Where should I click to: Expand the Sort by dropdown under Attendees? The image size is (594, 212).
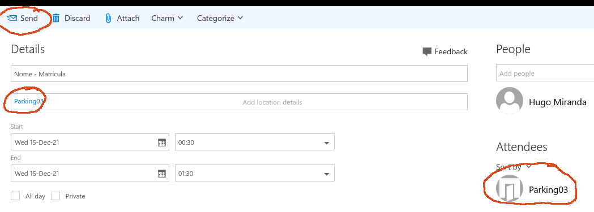coord(514,167)
